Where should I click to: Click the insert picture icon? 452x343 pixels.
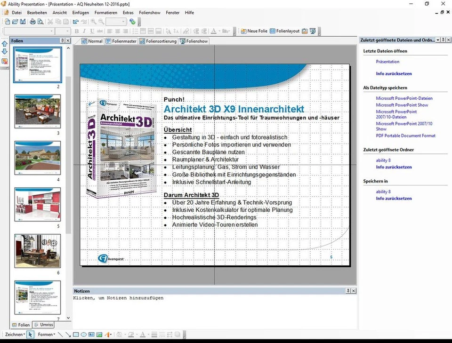[99, 334]
